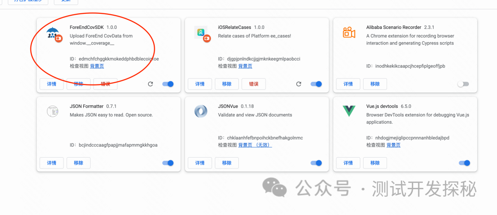This screenshot has width=497, height=215.
Task: Click the iOSRelateCases ID string
Action: pos(264,59)
